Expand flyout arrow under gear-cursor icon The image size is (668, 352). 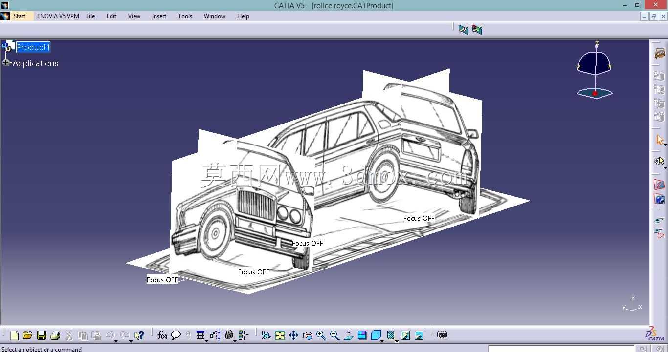tap(665, 167)
